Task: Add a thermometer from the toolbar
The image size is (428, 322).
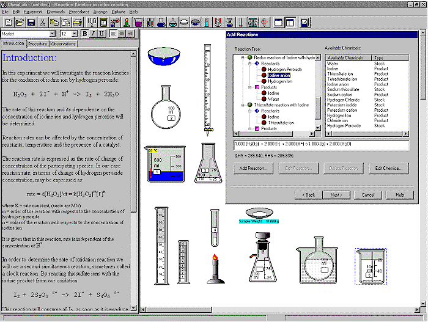Action: click(x=241, y=23)
